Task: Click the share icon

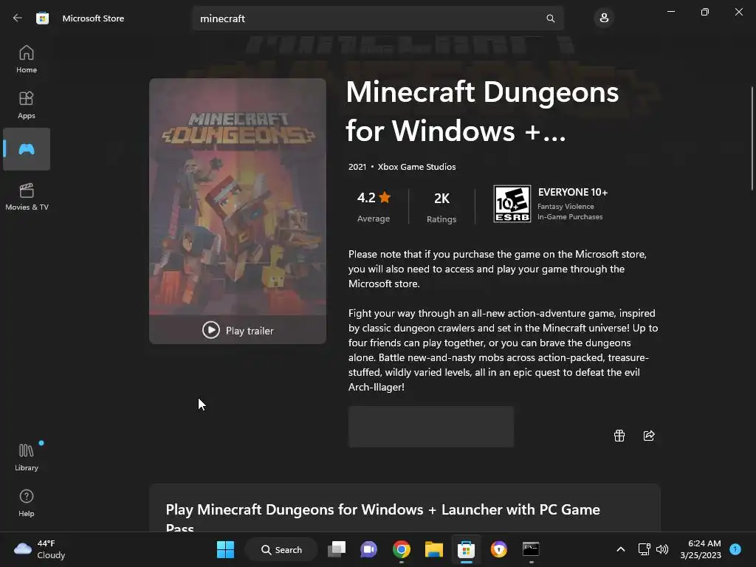Action: click(649, 436)
